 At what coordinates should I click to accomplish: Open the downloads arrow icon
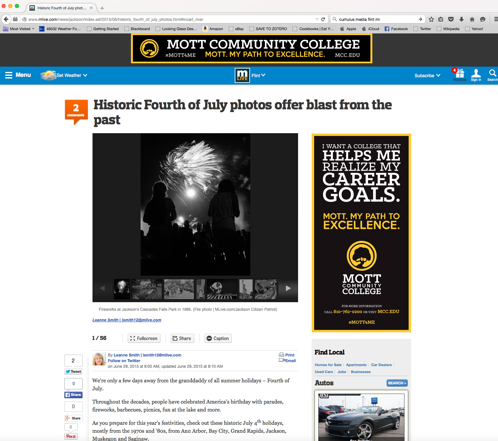pyautogui.click(x=461, y=19)
